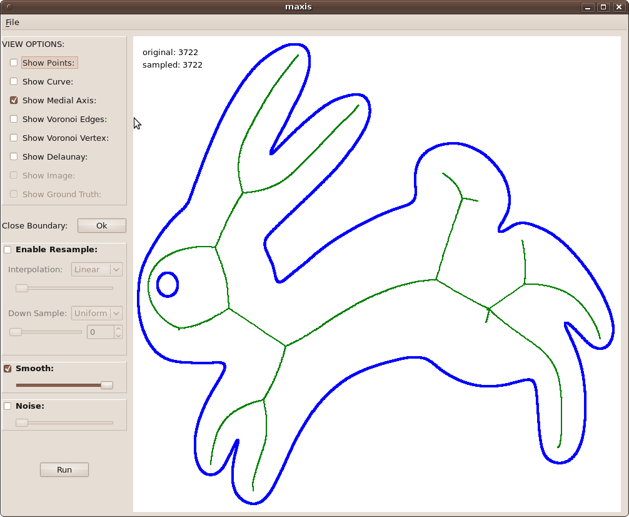The width and height of the screenshot is (629, 517).
Task: Expand the Down Sample Uniform dropdown
Action: 97,313
